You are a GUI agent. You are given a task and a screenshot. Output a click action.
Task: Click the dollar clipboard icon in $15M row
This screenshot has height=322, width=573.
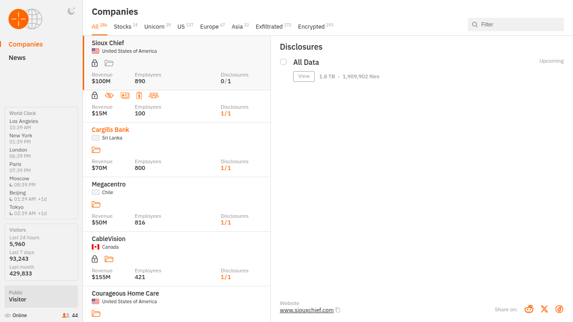(x=139, y=95)
